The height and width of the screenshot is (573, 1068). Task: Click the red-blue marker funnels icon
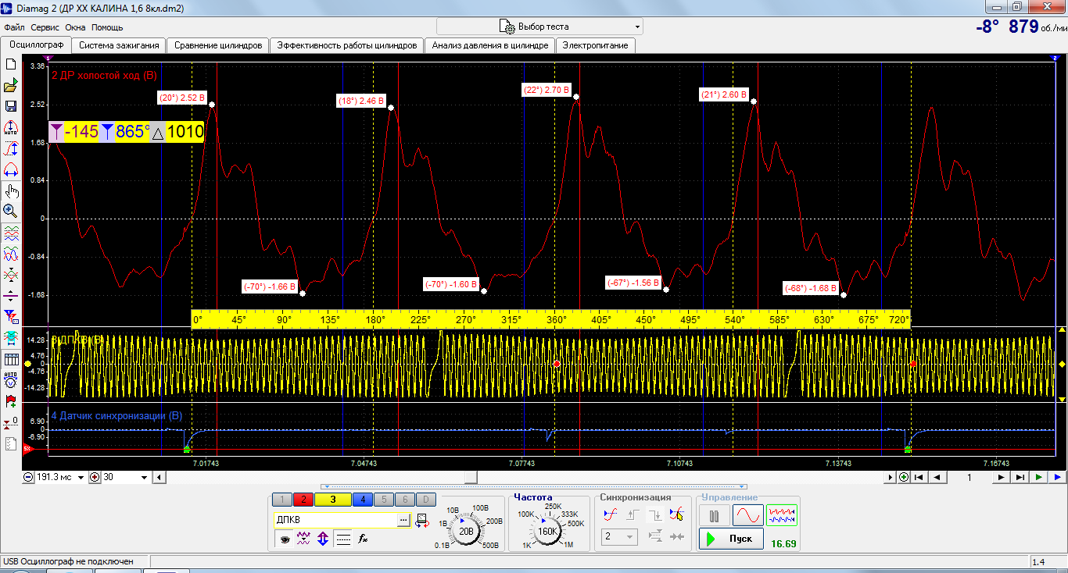[x=11, y=315]
